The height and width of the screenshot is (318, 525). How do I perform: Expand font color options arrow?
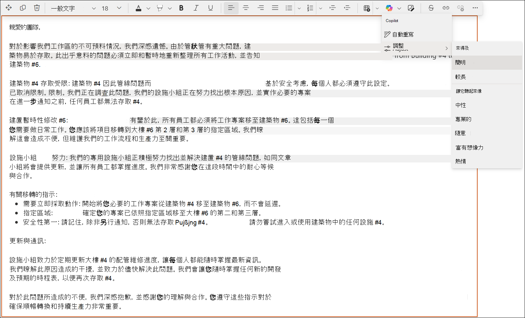[148, 8]
